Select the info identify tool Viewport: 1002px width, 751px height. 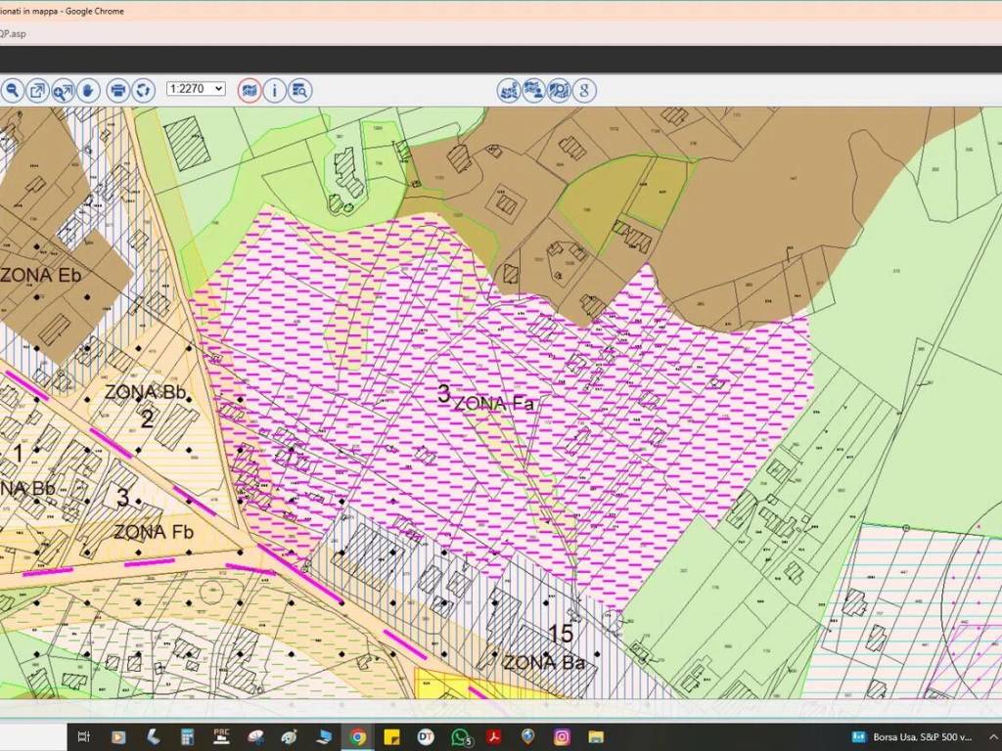click(x=274, y=90)
